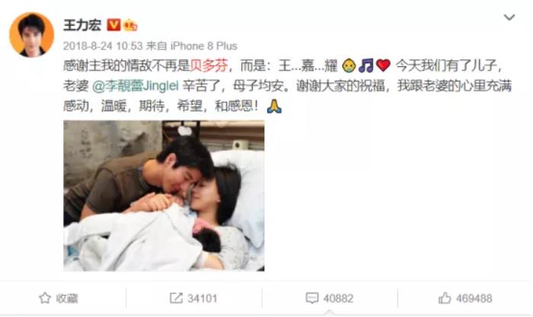The image size is (533, 317).
Task: Click the orange verified V badge
Action: tap(113, 25)
